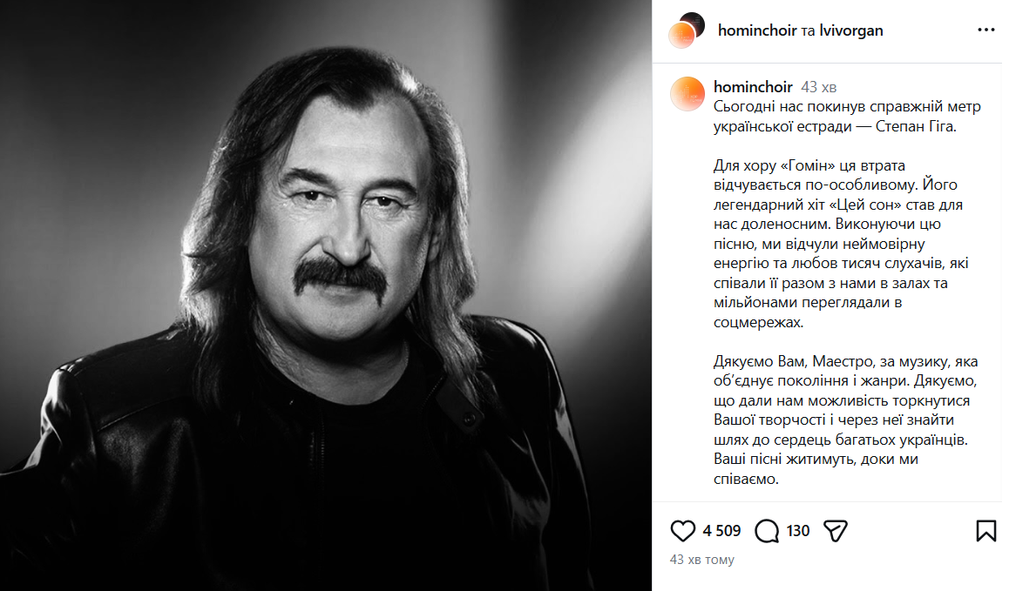Click the 43 хв тому post date
1009x591 pixels.
pyautogui.click(x=701, y=560)
